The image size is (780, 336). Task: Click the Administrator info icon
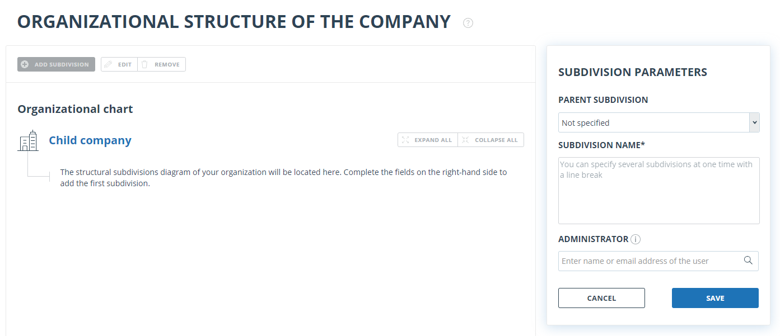pos(636,239)
